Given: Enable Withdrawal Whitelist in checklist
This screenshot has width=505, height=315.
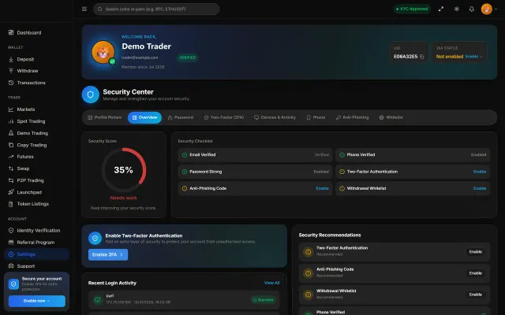Looking at the screenshot, I should tap(480, 188).
